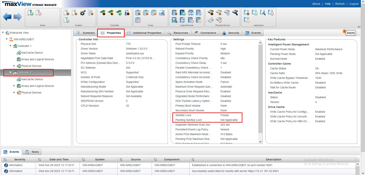Click the create maxCache icon with green plus
The height and width of the screenshot is (175, 365).
click(254, 13)
